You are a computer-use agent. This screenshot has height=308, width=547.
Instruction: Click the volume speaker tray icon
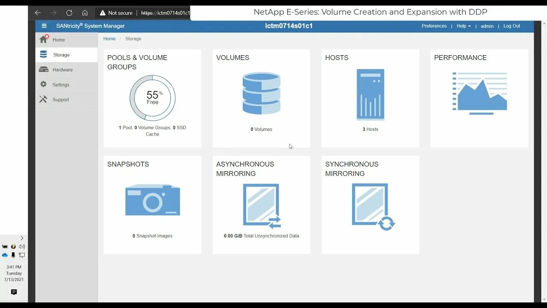click(22, 246)
